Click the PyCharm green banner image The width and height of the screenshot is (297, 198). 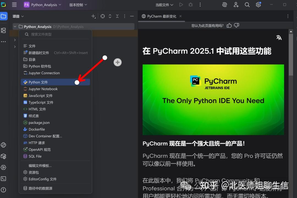point(213,100)
